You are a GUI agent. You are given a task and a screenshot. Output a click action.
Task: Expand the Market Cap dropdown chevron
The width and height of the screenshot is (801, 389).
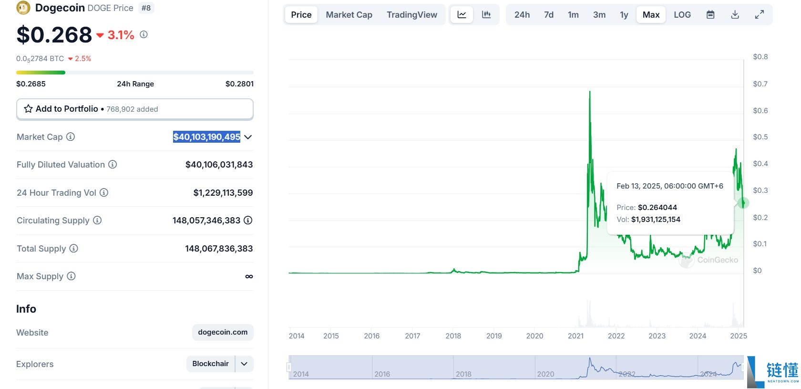tap(248, 137)
